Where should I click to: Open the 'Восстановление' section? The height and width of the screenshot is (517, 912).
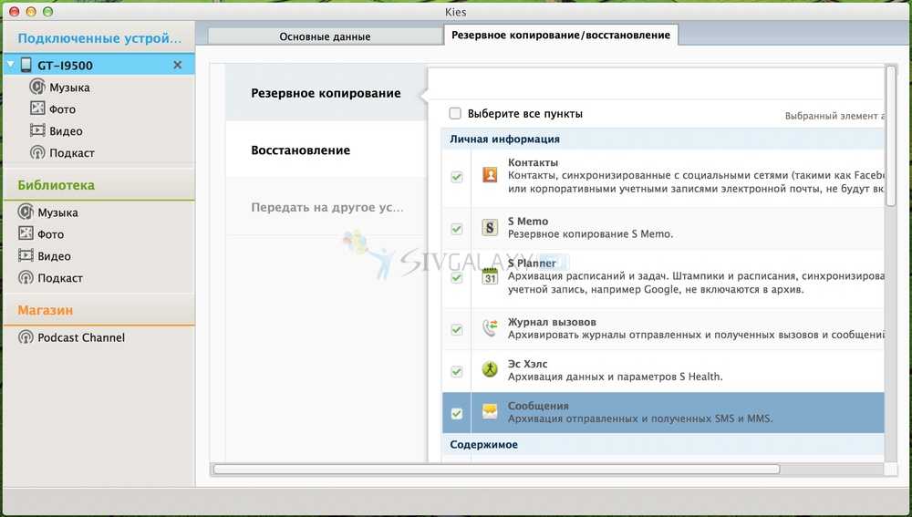pyautogui.click(x=300, y=150)
